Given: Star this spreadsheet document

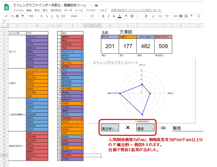Looking at the screenshot, I should click(91, 6).
